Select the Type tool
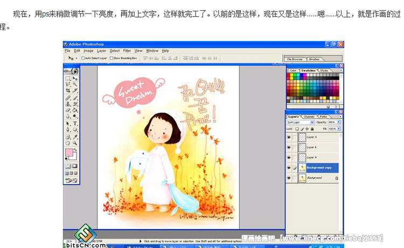The height and width of the screenshot is (248, 404). coord(75,124)
